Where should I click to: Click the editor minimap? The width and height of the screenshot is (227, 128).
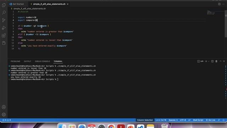click(211, 13)
